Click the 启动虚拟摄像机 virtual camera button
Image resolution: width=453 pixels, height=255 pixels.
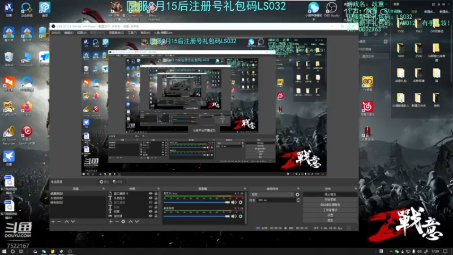coord(330,205)
